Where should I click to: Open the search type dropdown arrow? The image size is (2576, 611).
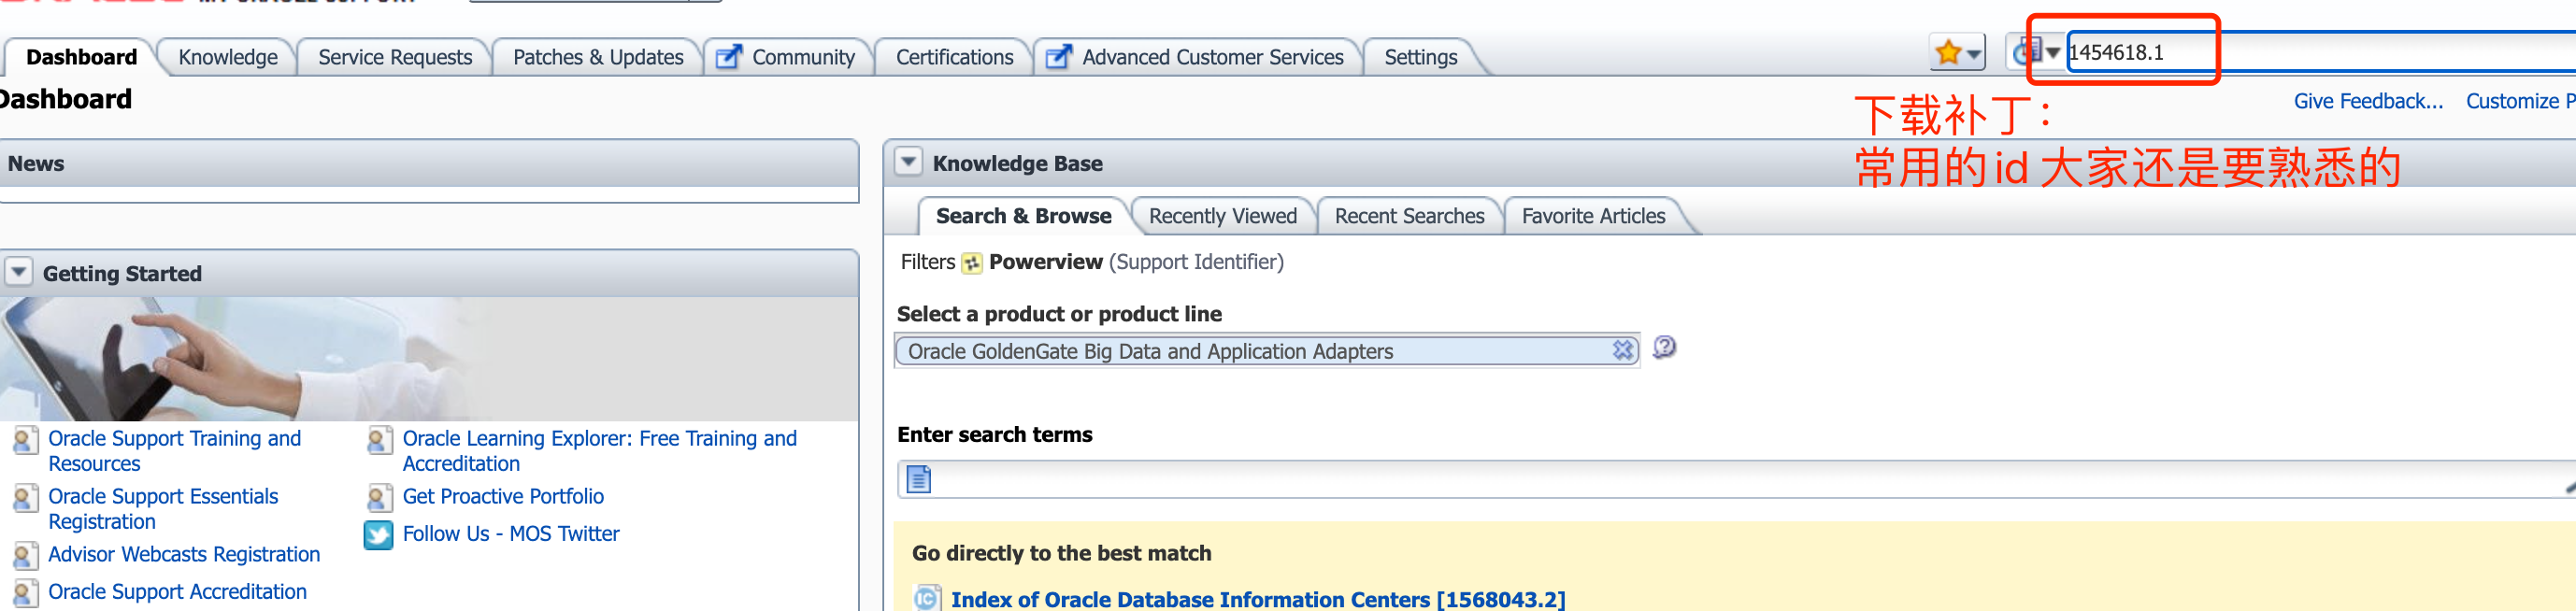pyautogui.click(x=2053, y=53)
